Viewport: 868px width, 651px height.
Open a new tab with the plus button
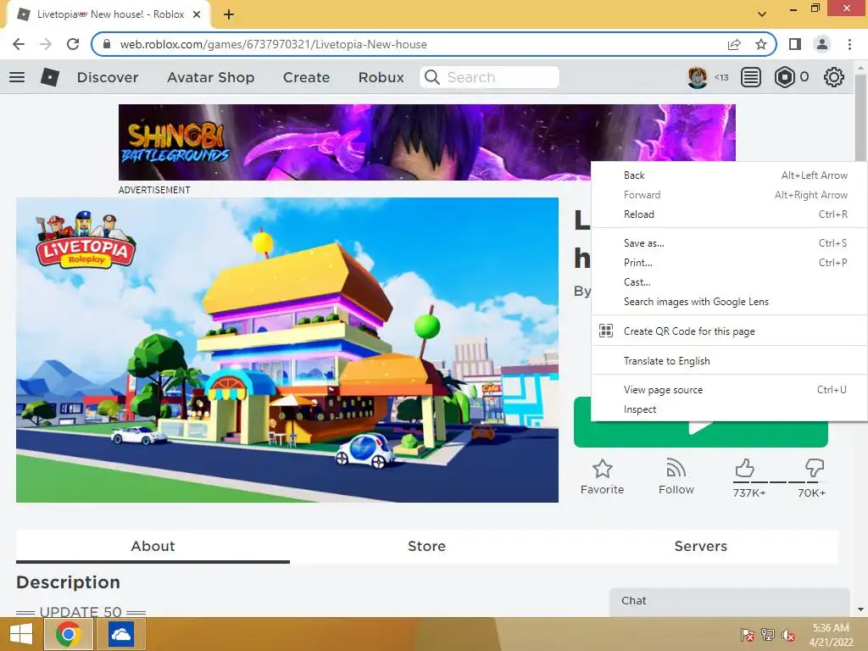tap(229, 15)
